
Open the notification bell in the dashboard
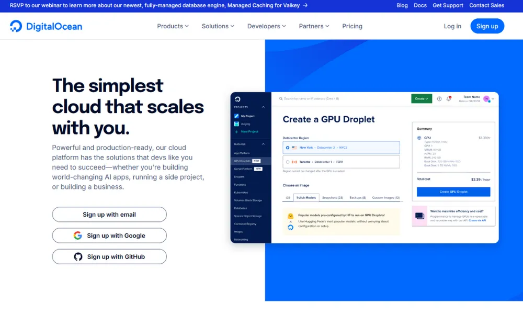(x=449, y=98)
